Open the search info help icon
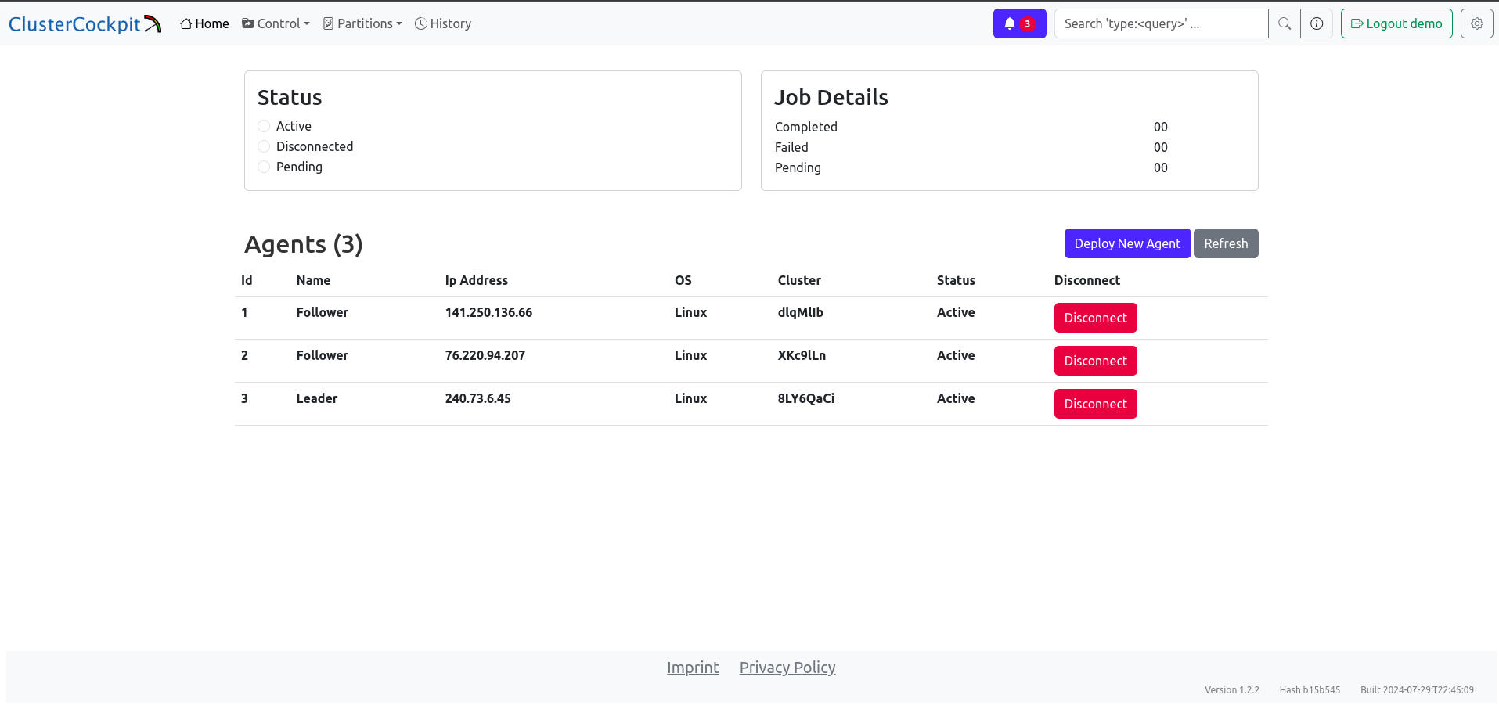1499x709 pixels. click(1317, 23)
